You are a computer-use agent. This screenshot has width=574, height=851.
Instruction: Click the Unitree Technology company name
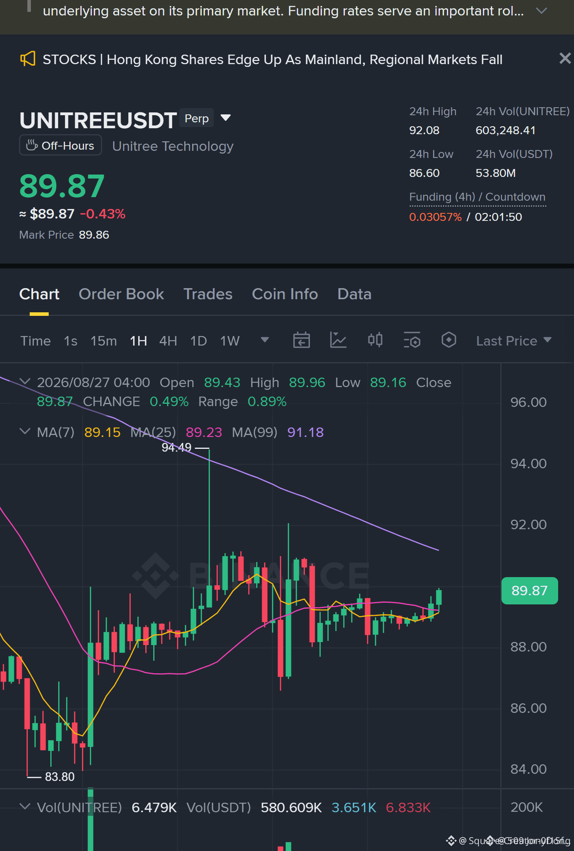pyautogui.click(x=173, y=146)
